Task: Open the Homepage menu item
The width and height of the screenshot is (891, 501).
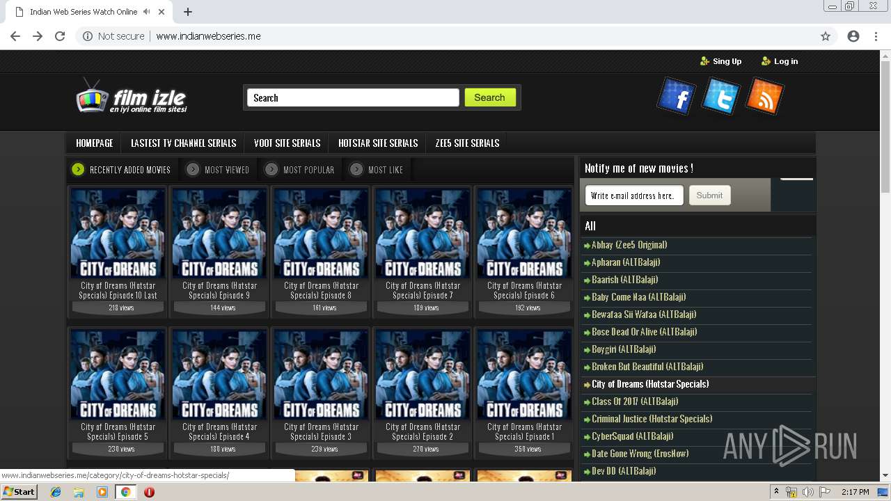Action: click(x=95, y=143)
